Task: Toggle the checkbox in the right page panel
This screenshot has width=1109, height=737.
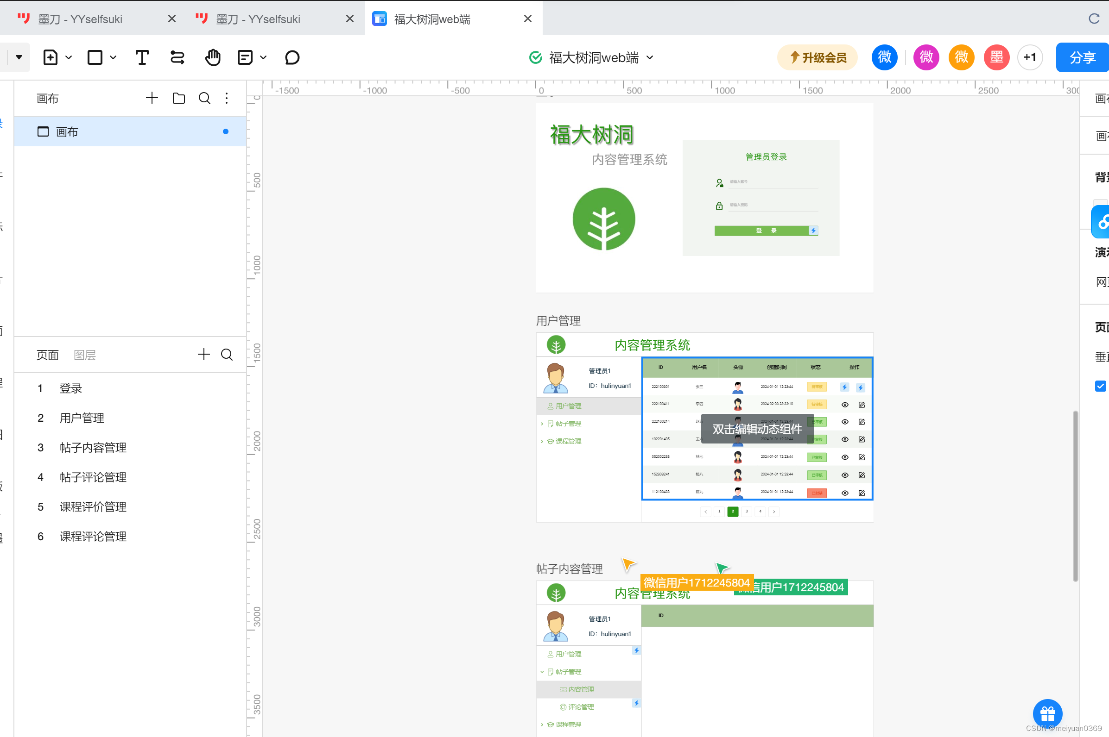Action: [1101, 386]
